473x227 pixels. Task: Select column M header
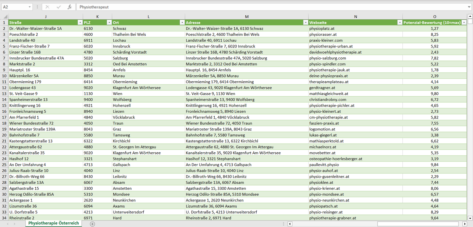(246, 17)
